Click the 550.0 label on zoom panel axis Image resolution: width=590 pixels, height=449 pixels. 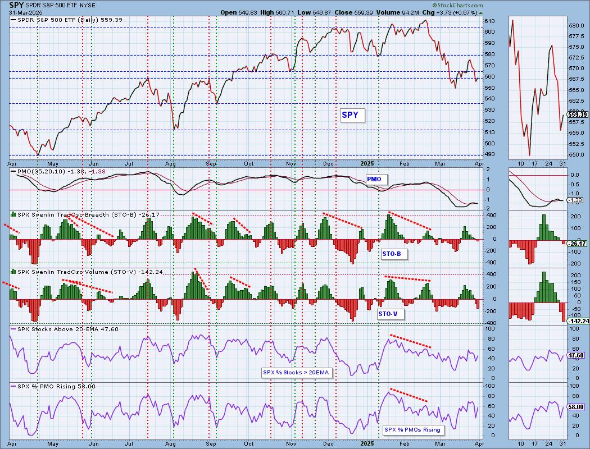(577, 155)
